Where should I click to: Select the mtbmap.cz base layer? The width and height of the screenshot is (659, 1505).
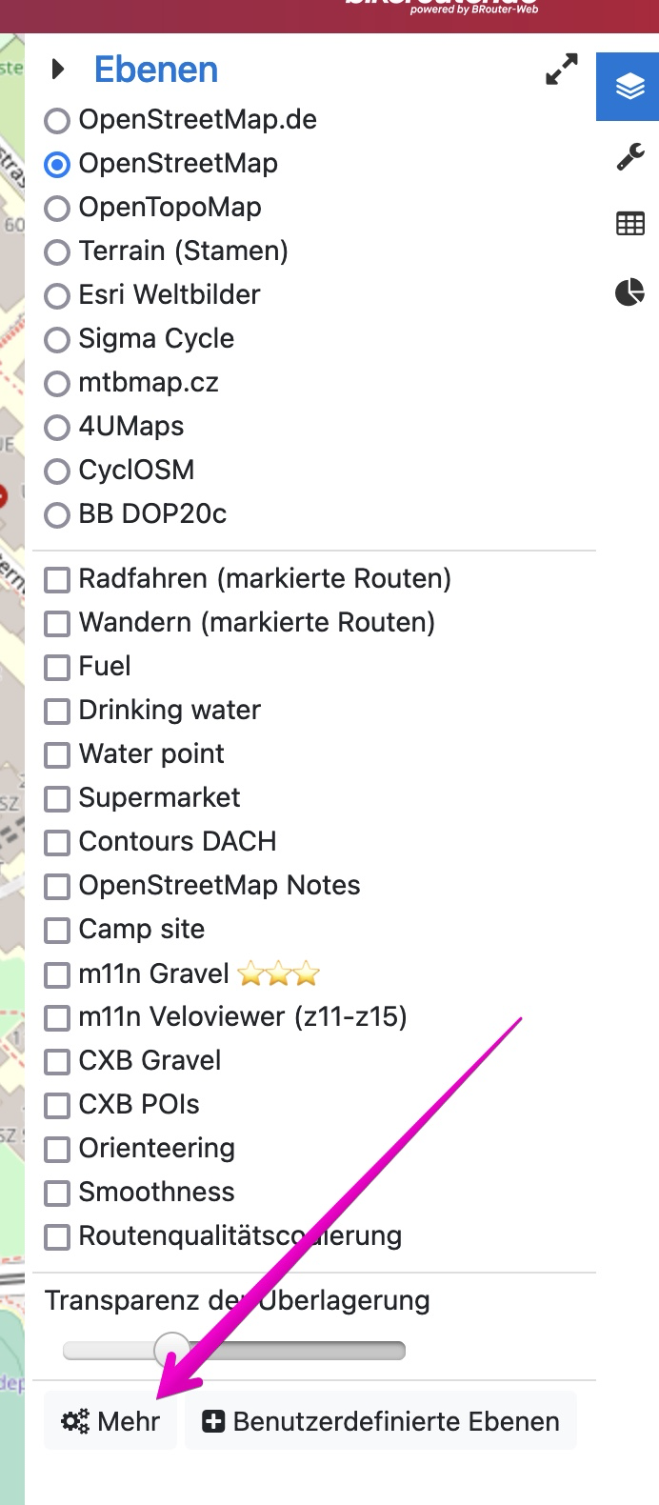point(58,384)
